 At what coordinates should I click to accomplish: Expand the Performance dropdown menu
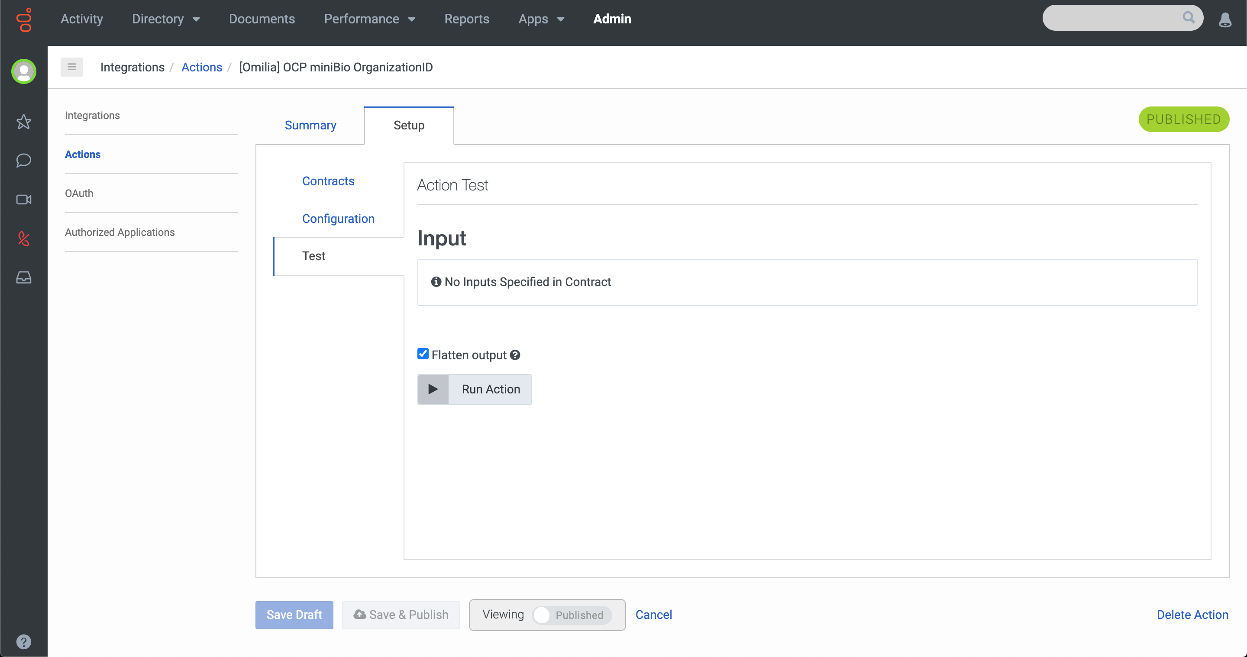(370, 18)
